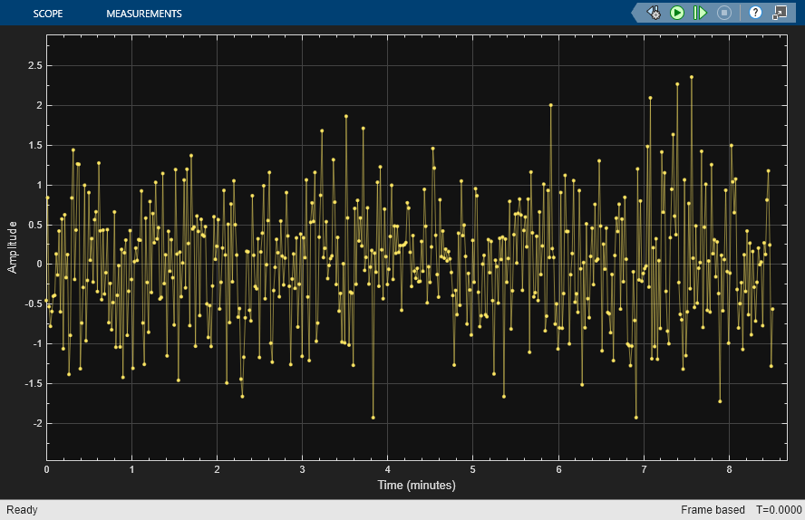The width and height of the screenshot is (805, 520).
Task: Run the simulation with green play button
Action: pos(677,13)
